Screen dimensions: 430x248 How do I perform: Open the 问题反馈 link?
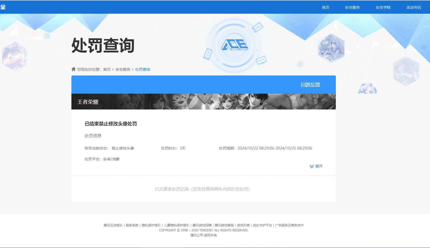point(310,85)
